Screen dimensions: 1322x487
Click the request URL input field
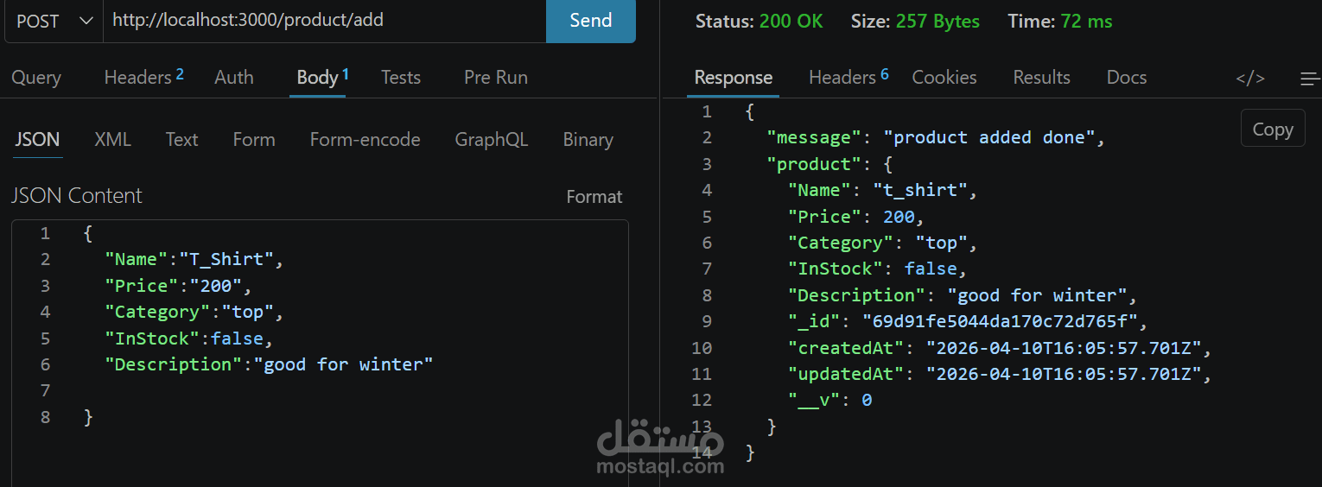[324, 21]
